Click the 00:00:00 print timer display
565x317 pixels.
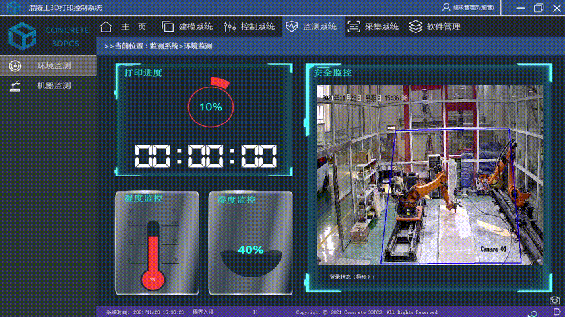pyautogui.click(x=205, y=156)
